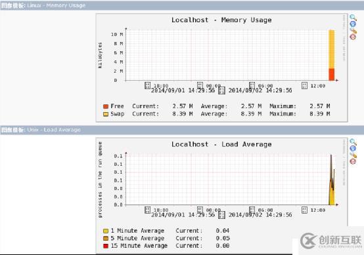Open the Localhost - Memory Usage graph title
Viewport: 364px width, 255px height.
coord(221,20)
